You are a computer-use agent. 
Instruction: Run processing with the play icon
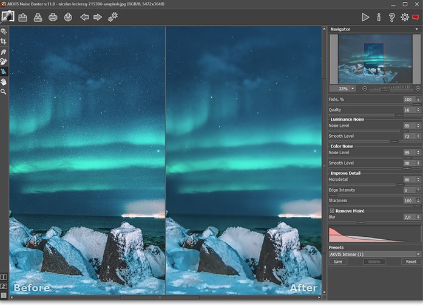pos(365,17)
